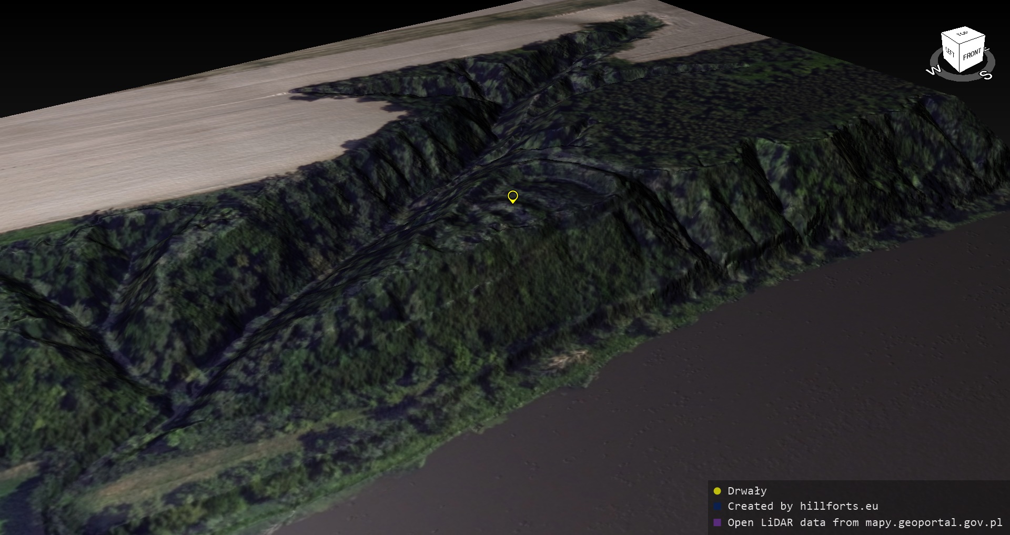Select the LEFT face of the view cube
This screenshot has height=535, width=1010.
coord(950,52)
